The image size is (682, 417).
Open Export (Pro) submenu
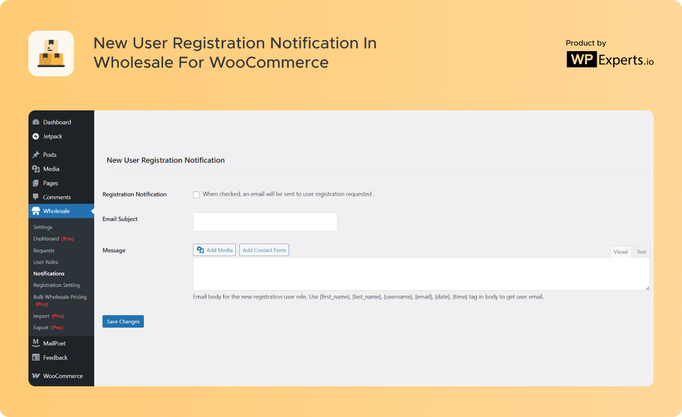48,328
